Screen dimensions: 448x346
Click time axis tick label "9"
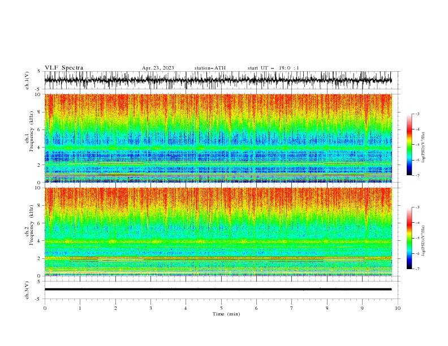coord(362,308)
